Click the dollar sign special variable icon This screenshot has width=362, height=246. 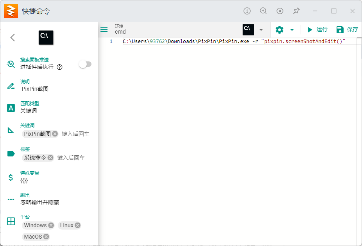coord(11,178)
